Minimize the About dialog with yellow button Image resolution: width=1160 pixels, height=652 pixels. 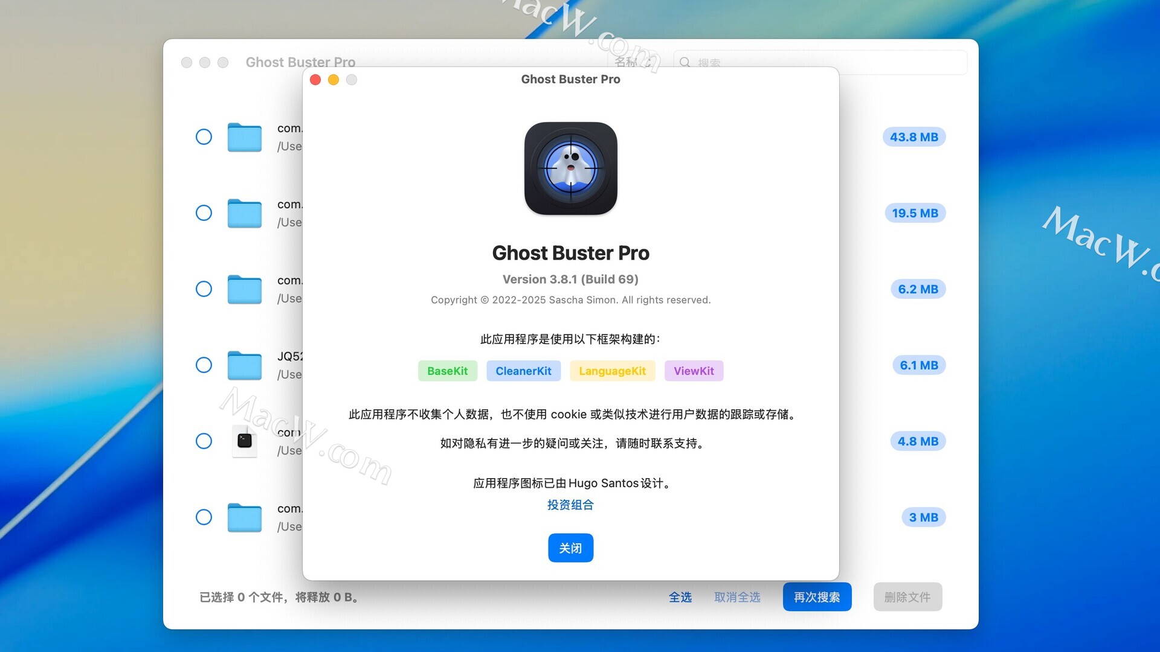[333, 80]
